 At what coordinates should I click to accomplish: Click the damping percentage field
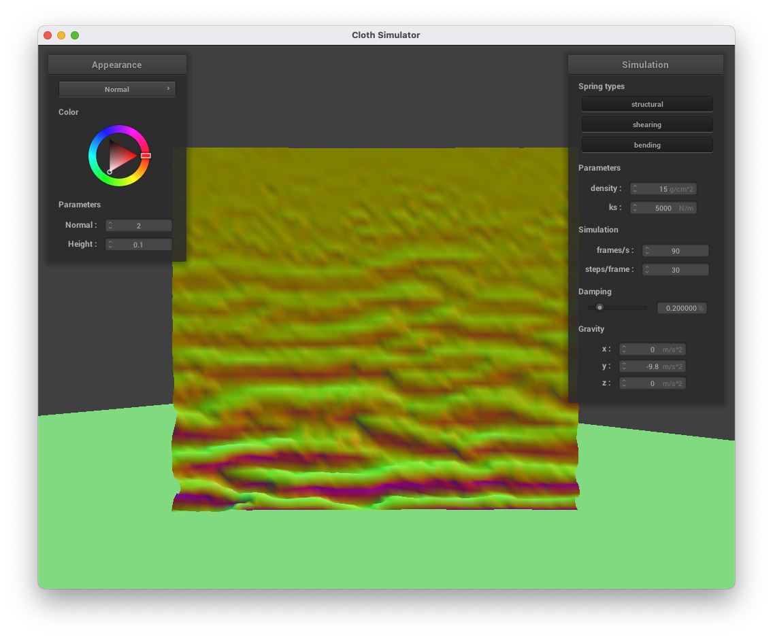coord(682,309)
